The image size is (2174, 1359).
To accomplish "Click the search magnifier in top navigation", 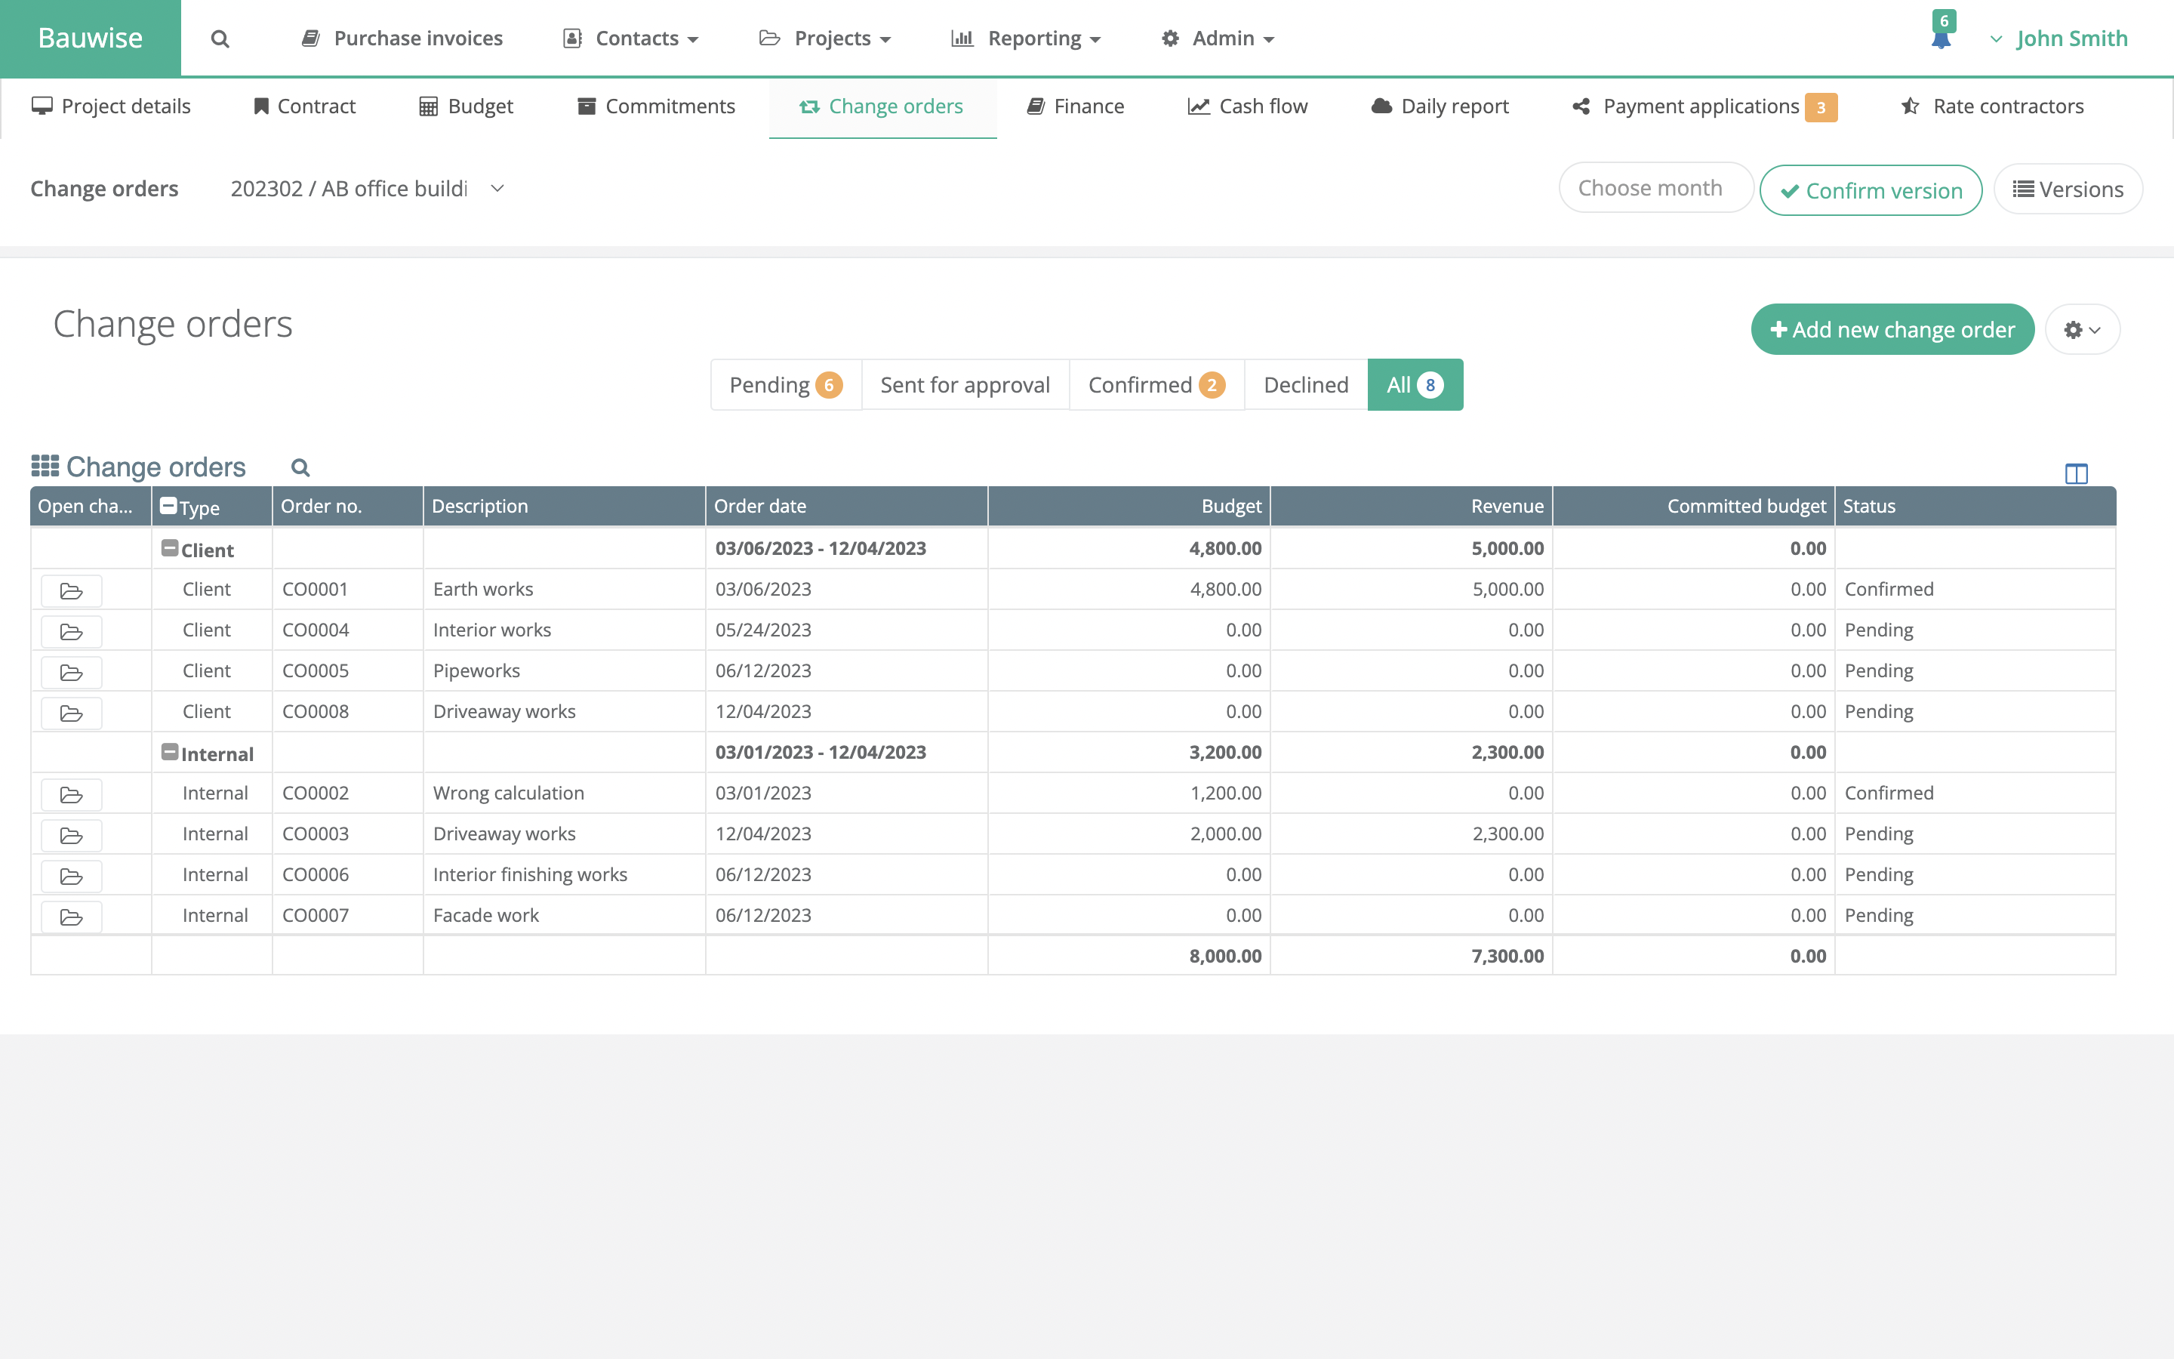I will click(x=220, y=39).
